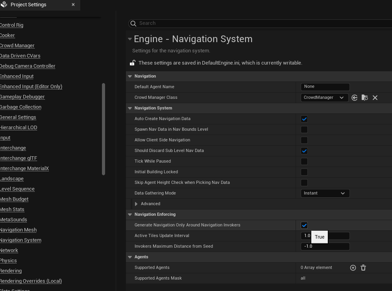Open Cooker settings
This screenshot has width=392, height=291.
coord(7,35)
